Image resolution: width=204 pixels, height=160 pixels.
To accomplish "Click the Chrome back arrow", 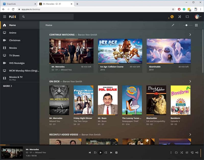I will coord(4,9).
